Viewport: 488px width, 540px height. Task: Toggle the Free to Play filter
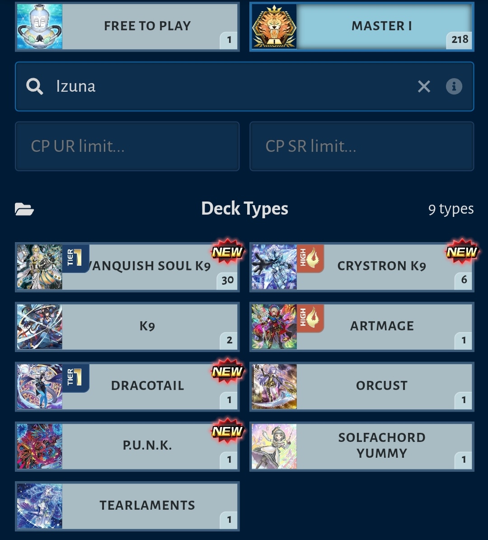[x=127, y=27]
